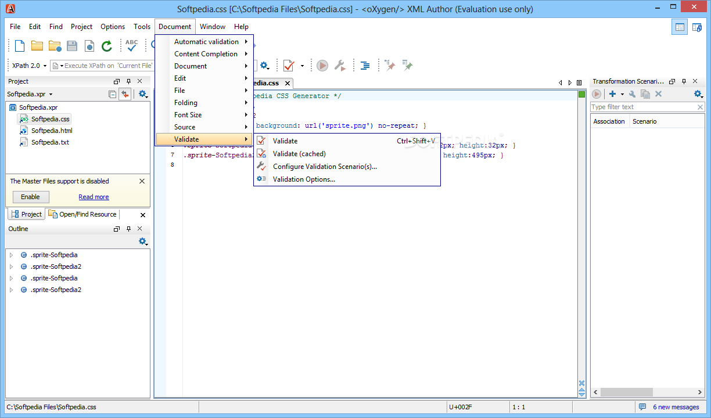Click the New file icon

pos(20,46)
